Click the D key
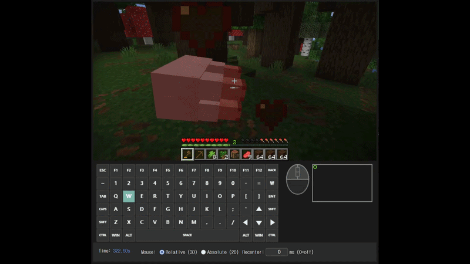This screenshot has width=470, height=264. (142, 209)
